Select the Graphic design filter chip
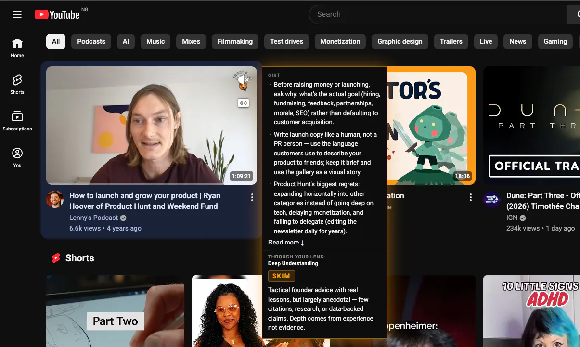This screenshot has height=347, width=580. tap(400, 41)
